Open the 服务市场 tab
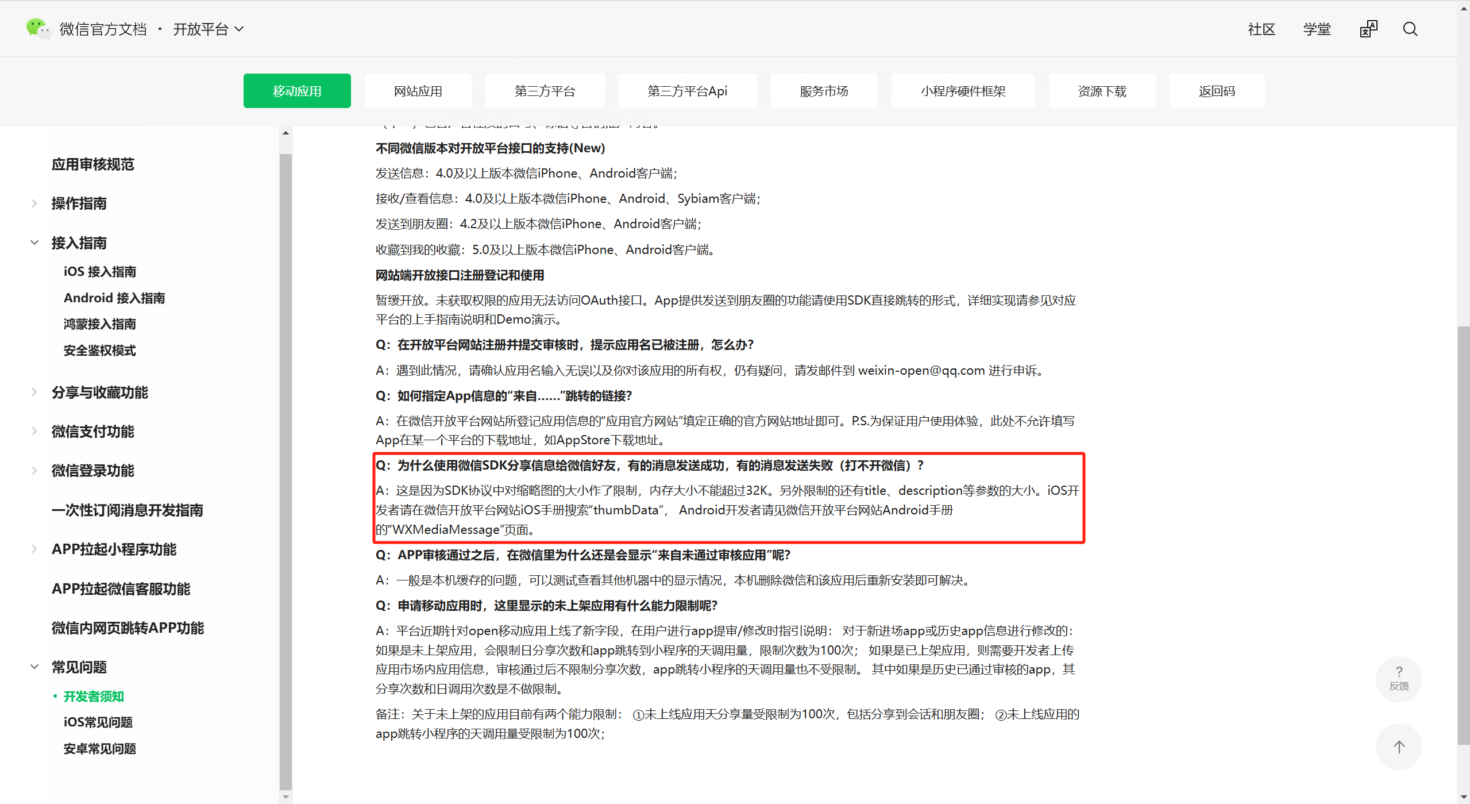Viewport: 1470px width, 804px height. [x=824, y=91]
